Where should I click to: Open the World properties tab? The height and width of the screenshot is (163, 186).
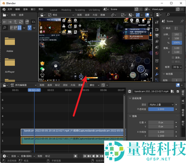[x=157, y=53]
